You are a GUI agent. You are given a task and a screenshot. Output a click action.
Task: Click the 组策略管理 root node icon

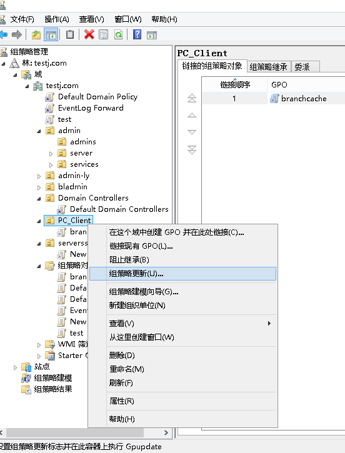coord(3,52)
